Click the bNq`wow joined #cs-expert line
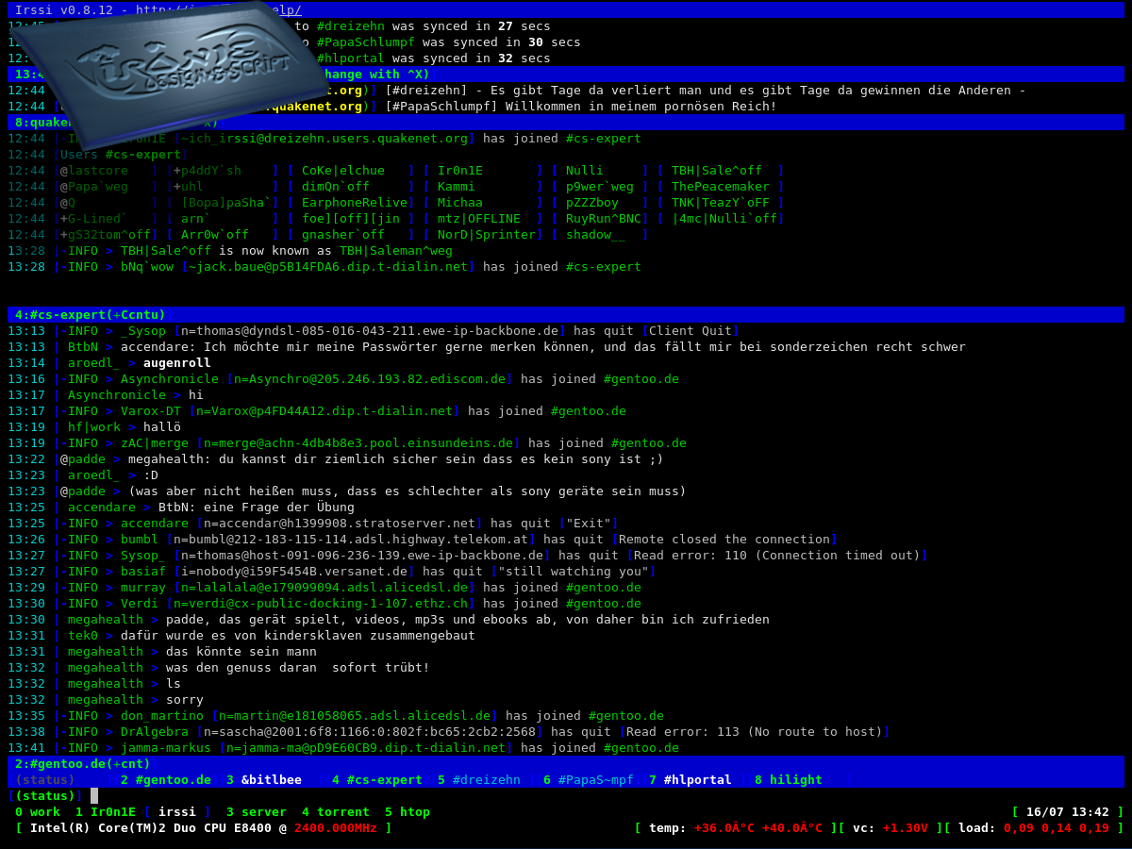The width and height of the screenshot is (1132, 849). click(325, 267)
